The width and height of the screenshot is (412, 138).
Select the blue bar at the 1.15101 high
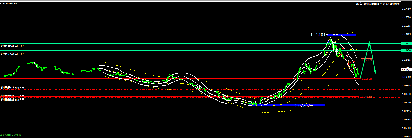point(341,35)
